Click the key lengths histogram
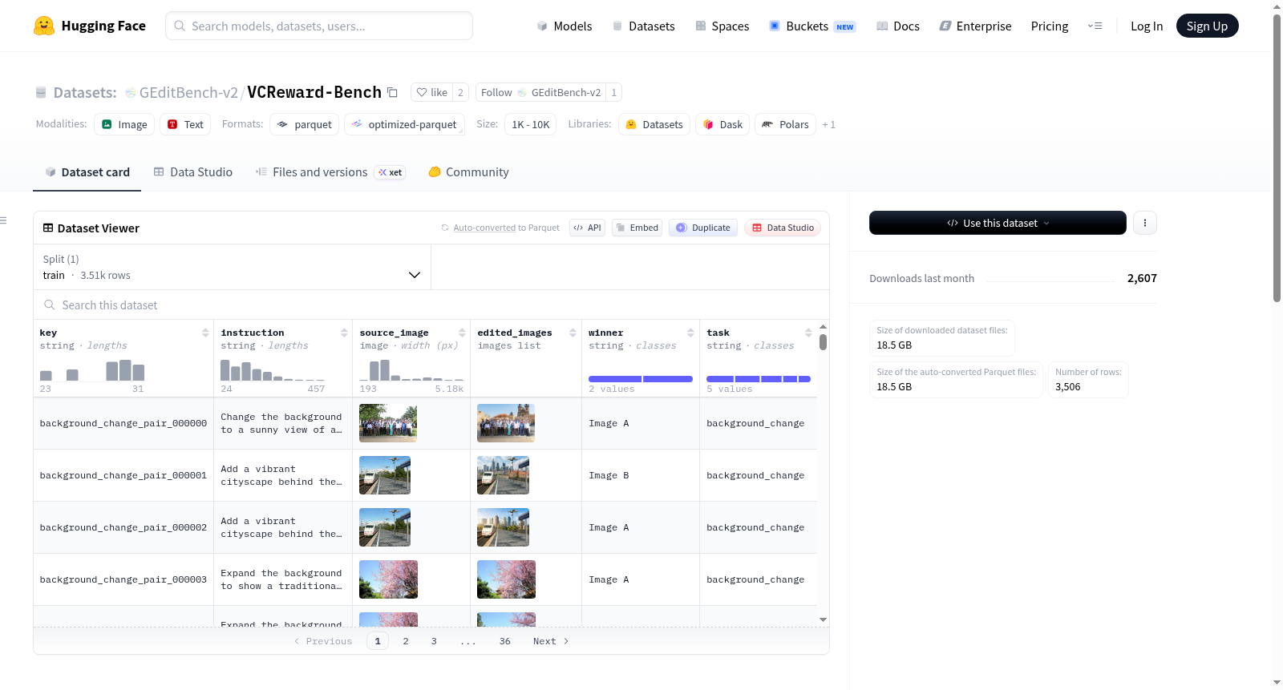Screen dimensions: 1283x690 pyautogui.click(x=92, y=370)
